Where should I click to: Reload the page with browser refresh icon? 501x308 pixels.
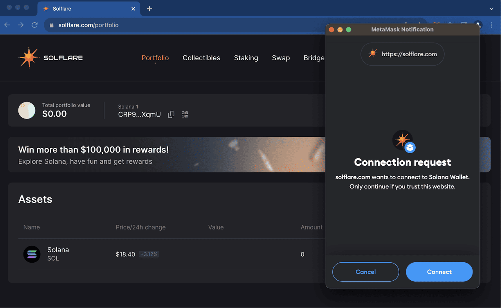[x=34, y=25]
